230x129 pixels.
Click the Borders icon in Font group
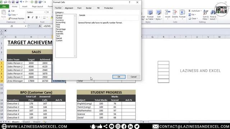tap(44, 18)
